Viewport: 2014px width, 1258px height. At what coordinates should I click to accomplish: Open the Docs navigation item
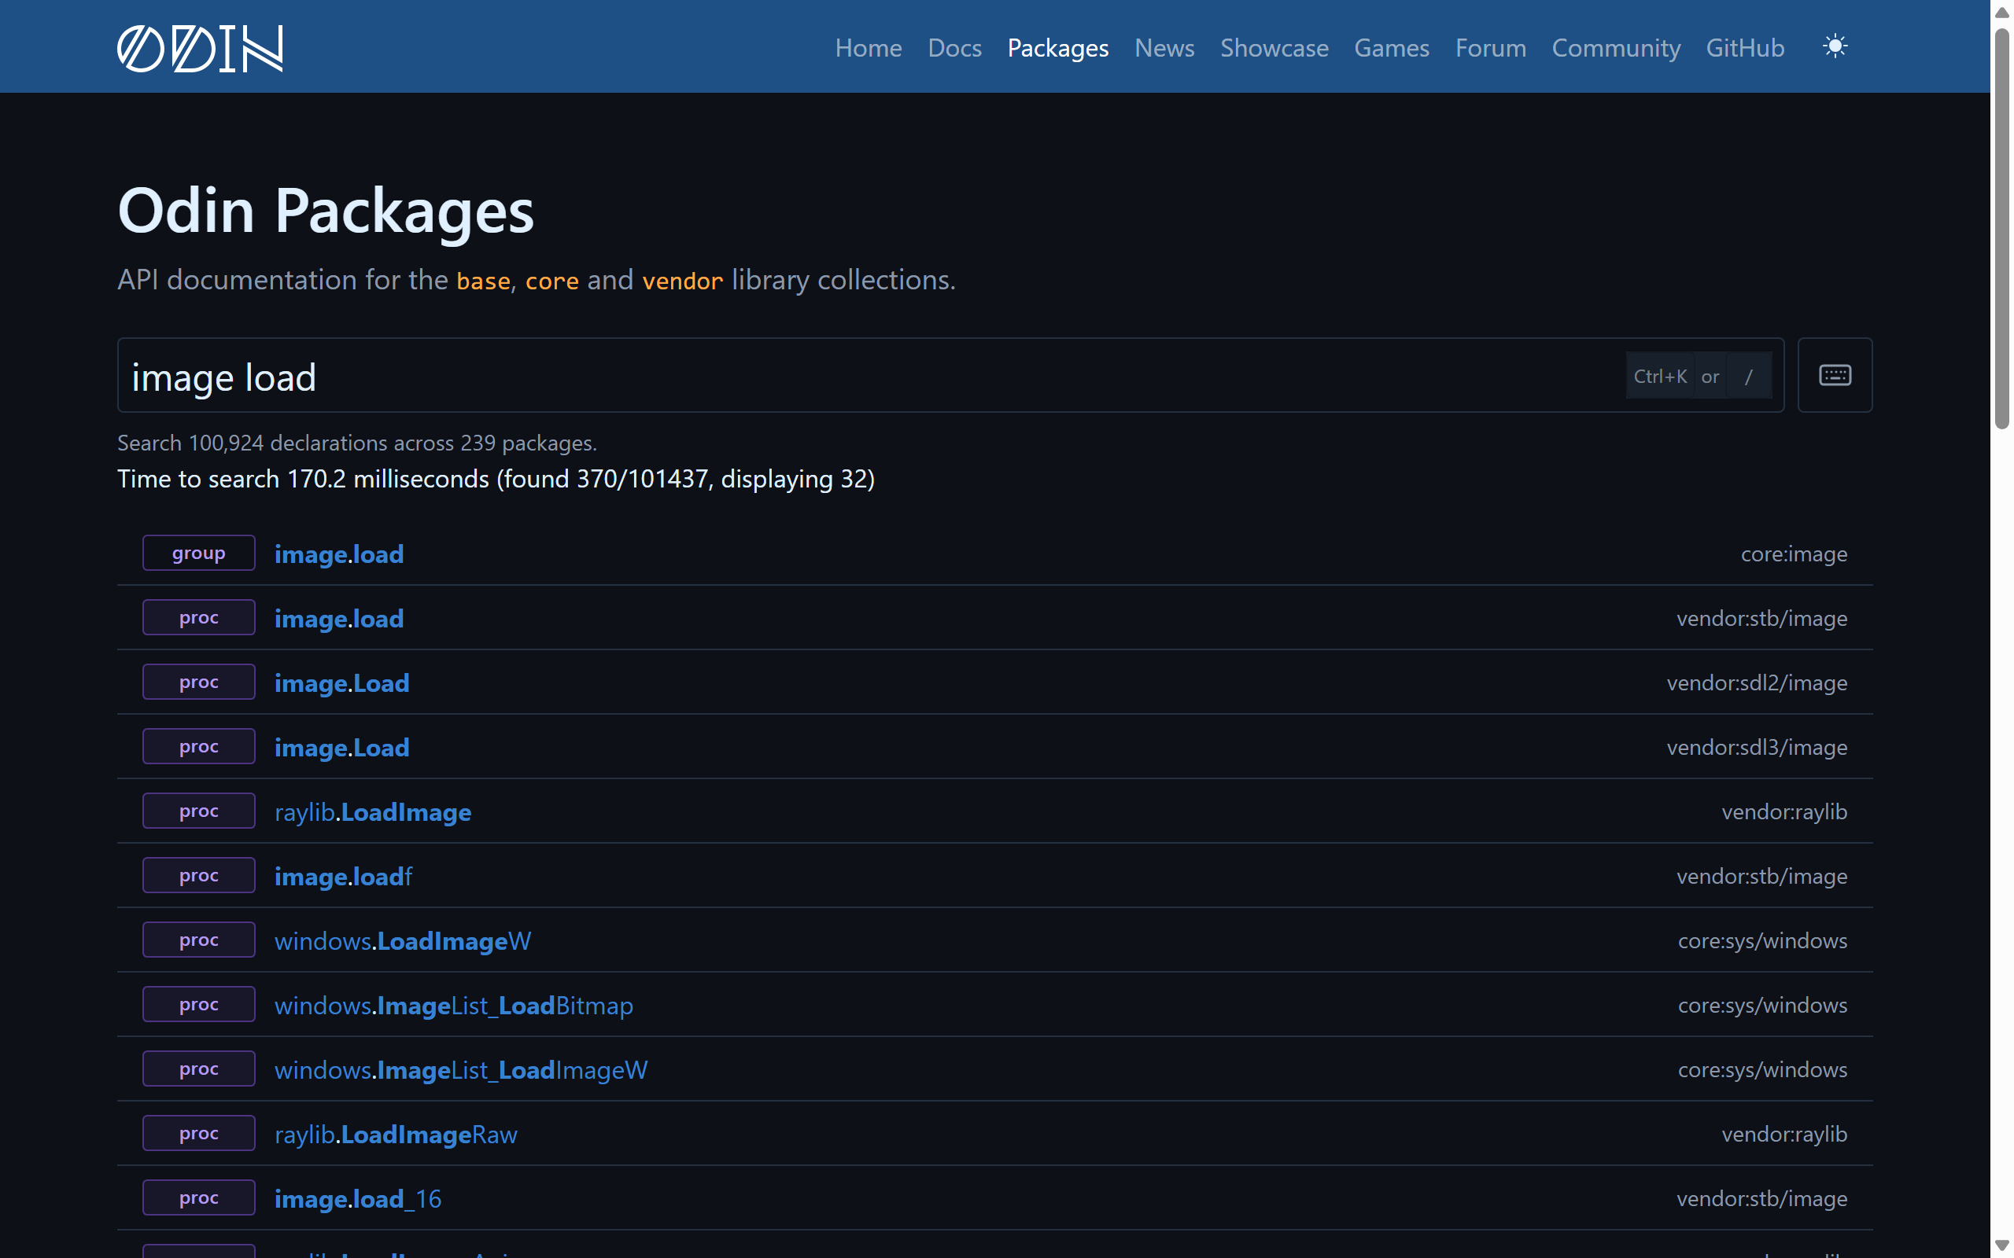pos(954,47)
